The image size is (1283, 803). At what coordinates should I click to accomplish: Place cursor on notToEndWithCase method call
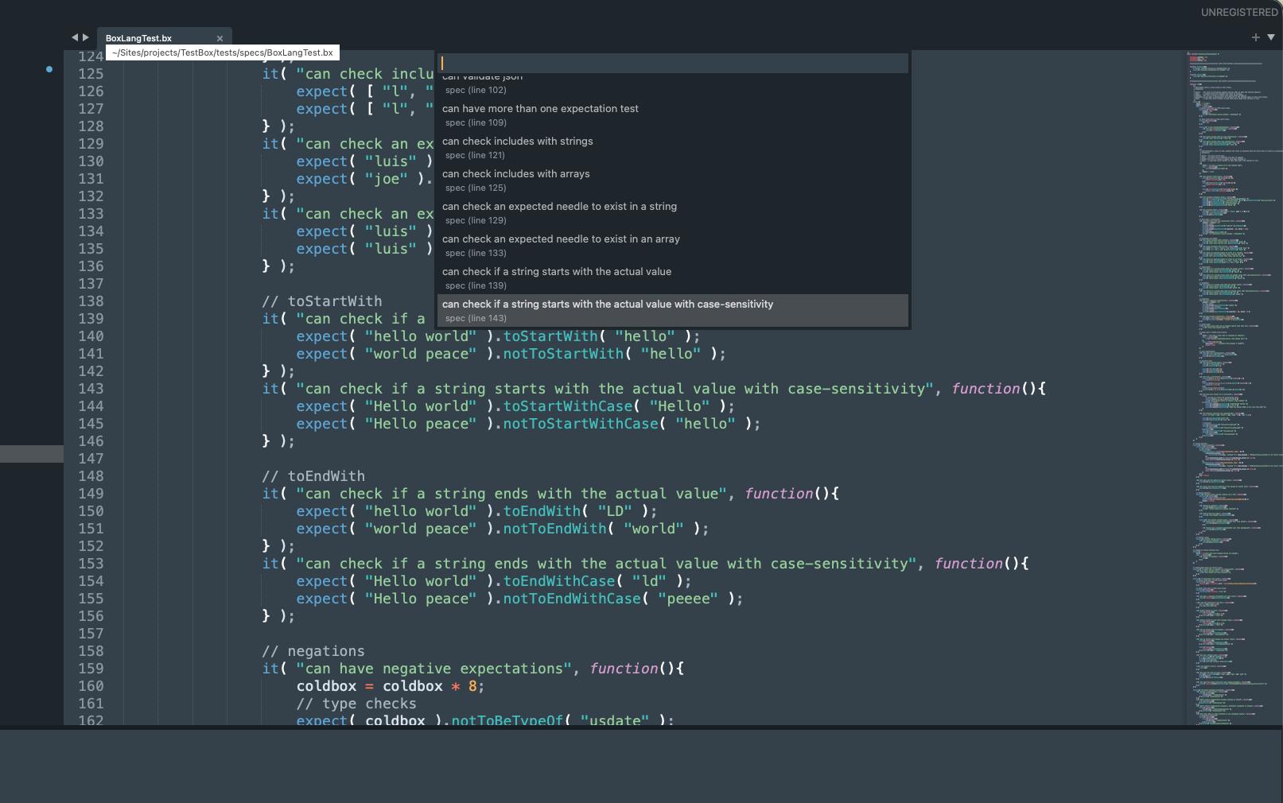tap(572, 599)
